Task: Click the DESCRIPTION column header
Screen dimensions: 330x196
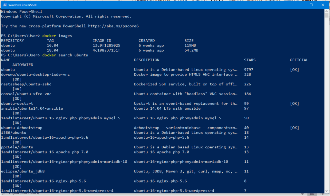Action: tap(147, 60)
